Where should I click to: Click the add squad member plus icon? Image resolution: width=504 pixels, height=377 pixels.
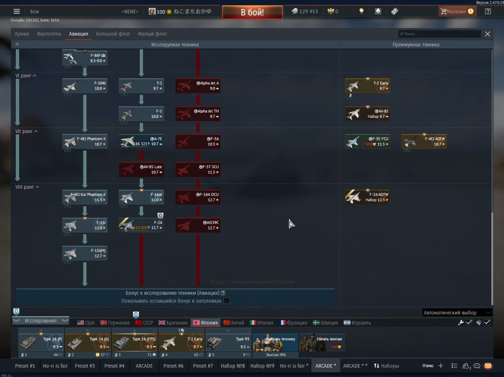[441, 366]
